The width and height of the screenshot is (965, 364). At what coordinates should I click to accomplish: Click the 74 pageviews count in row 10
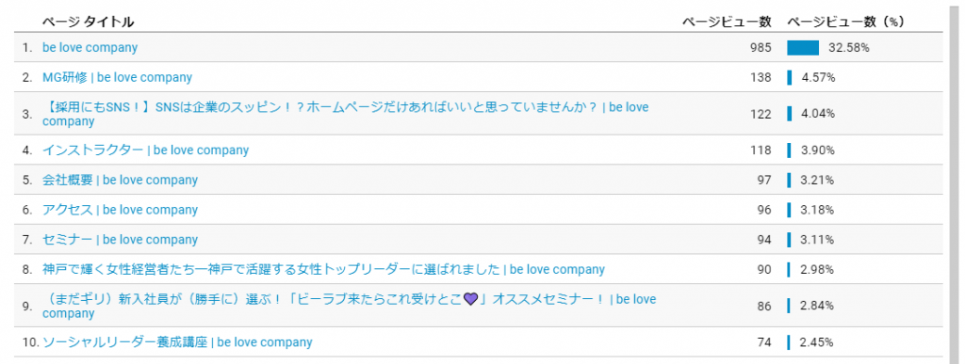click(764, 342)
